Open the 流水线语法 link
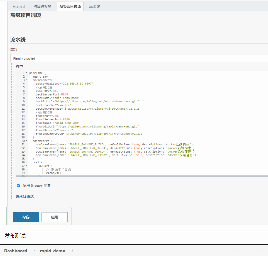 [25, 197]
